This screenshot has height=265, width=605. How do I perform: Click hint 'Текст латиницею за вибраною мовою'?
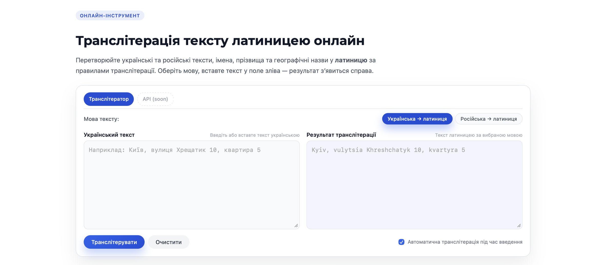click(x=479, y=135)
